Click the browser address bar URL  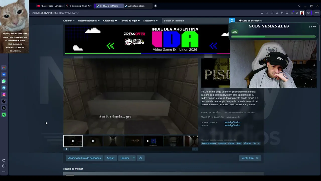pos(55,13)
